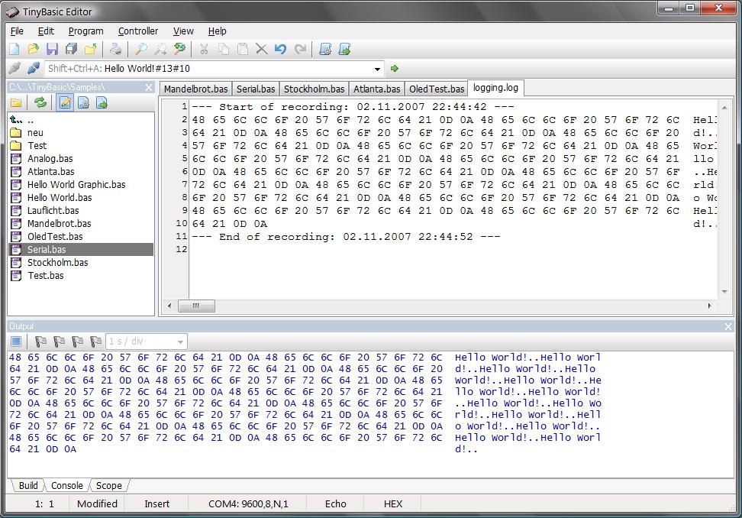Open the Controller menu

point(137,31)
